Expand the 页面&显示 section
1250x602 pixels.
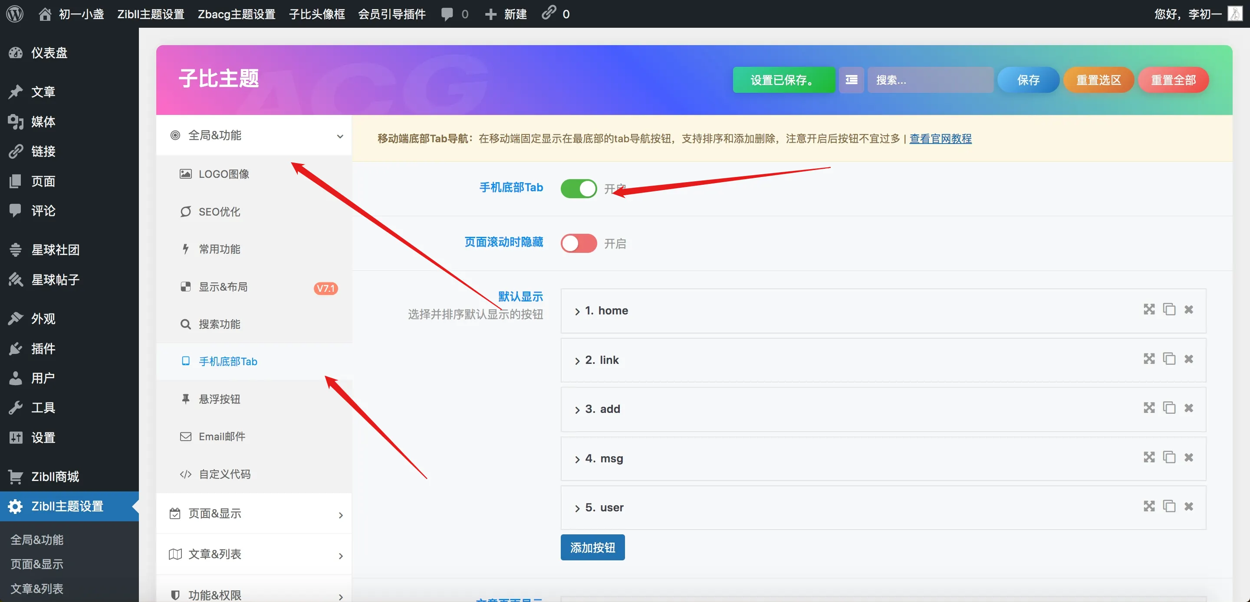[254, 514]
